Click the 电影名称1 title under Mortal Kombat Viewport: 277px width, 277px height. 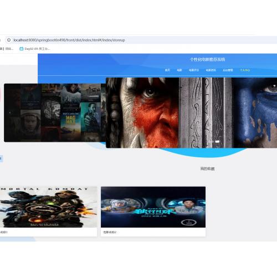(x=4, y=232)
